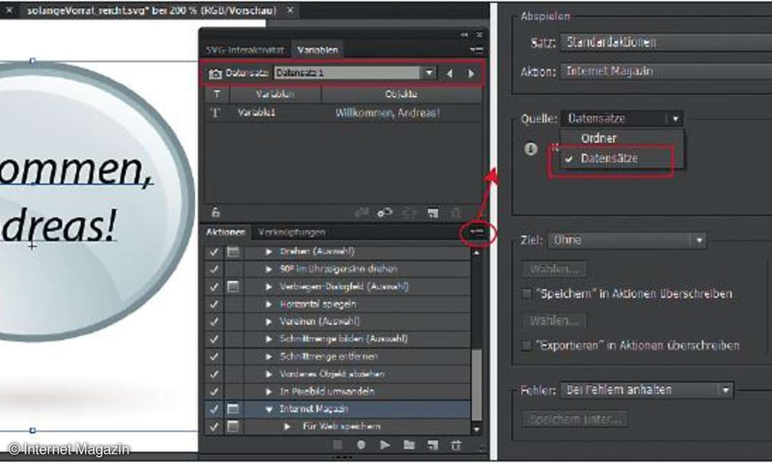Expand Schnittmenge bilden (Auswahl) action
The width and height of the screenshot is (772, 463).
[x=270, y=338]
